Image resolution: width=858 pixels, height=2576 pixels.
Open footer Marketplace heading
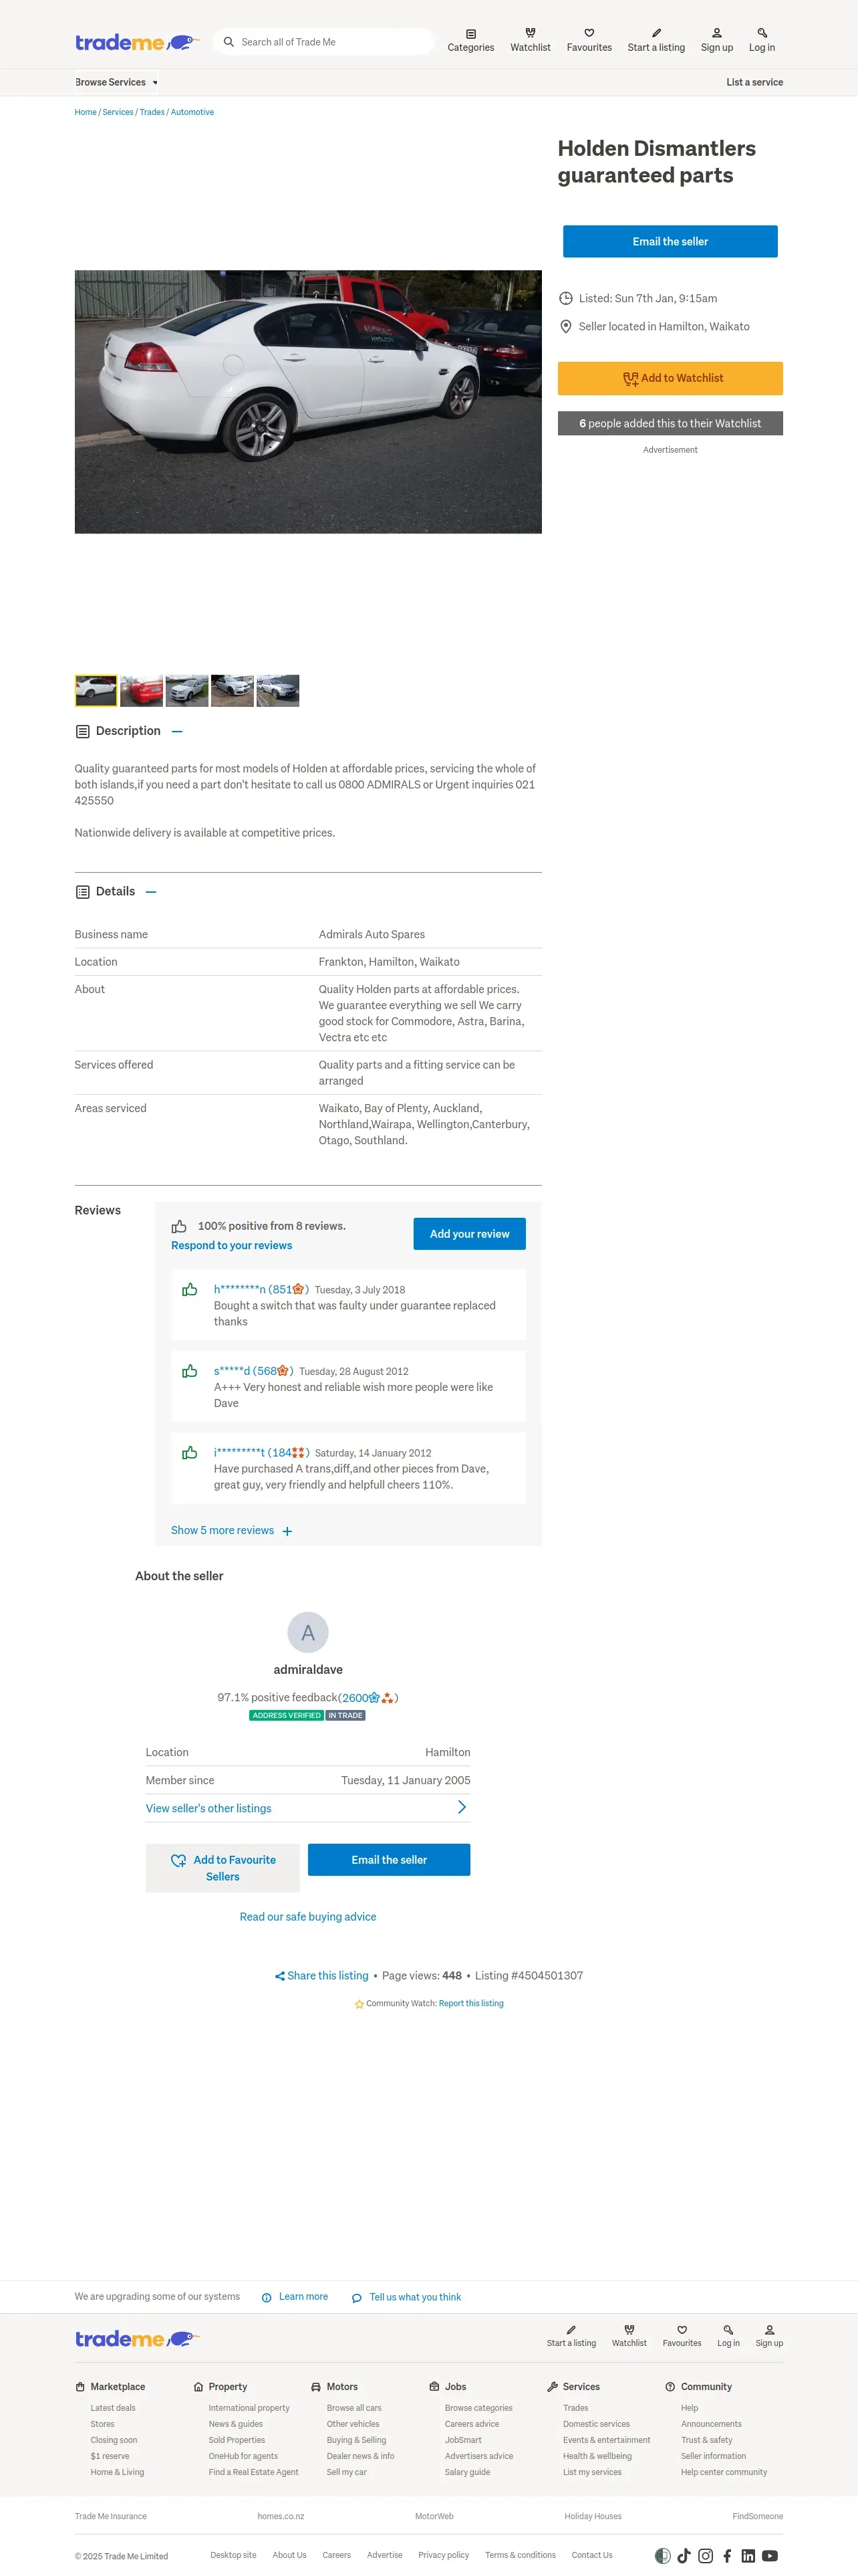click(x=117, y=2386)
